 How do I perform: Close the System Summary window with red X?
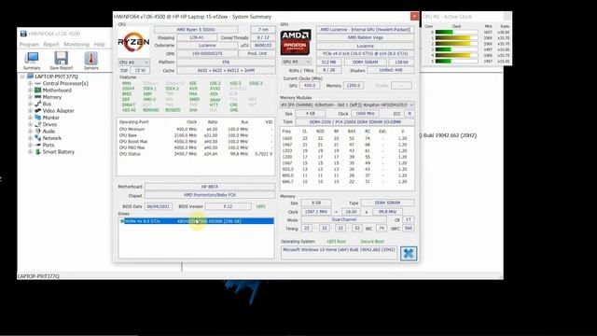[x=414, y=17]
